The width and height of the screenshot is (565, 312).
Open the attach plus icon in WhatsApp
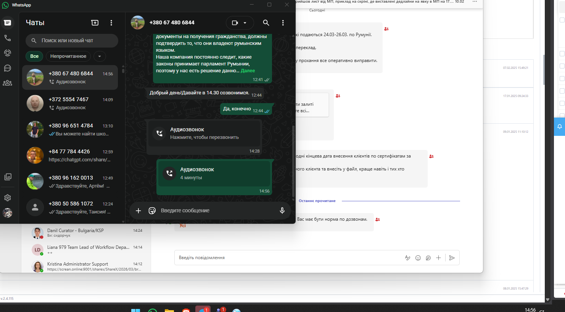[x=138, y=210]
